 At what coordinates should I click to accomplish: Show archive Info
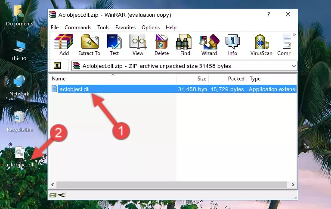point(232,45)
